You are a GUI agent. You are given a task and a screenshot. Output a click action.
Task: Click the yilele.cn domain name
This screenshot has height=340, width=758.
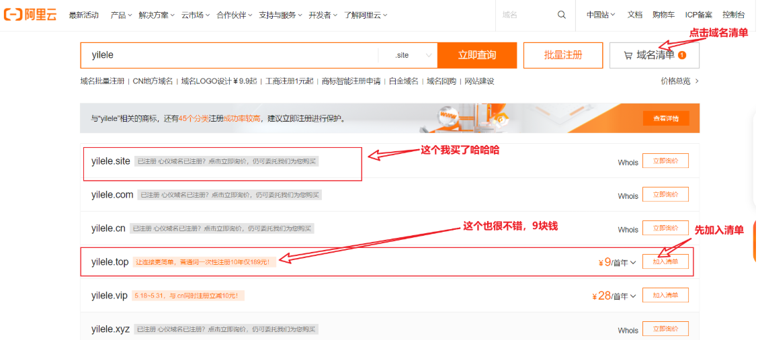pos(108,228)
